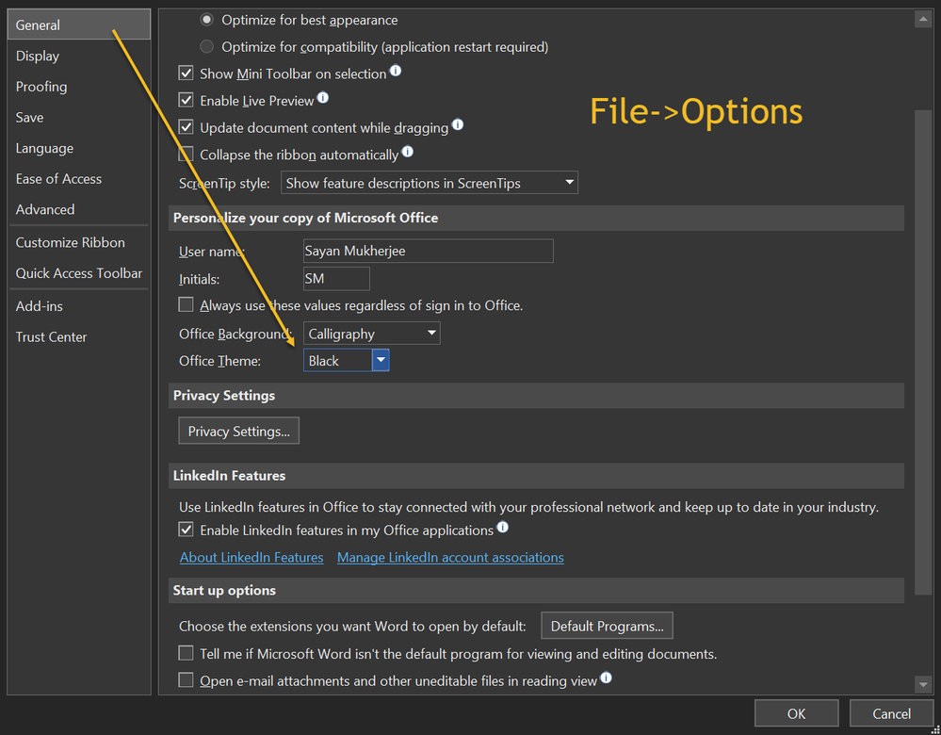Click info icon next to Enable Live Preview
The width and height of the screenshot is (941, 735).
click(x=323, y=97)
